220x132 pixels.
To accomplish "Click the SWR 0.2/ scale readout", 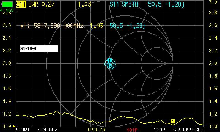I will click(x=41, y=4).
